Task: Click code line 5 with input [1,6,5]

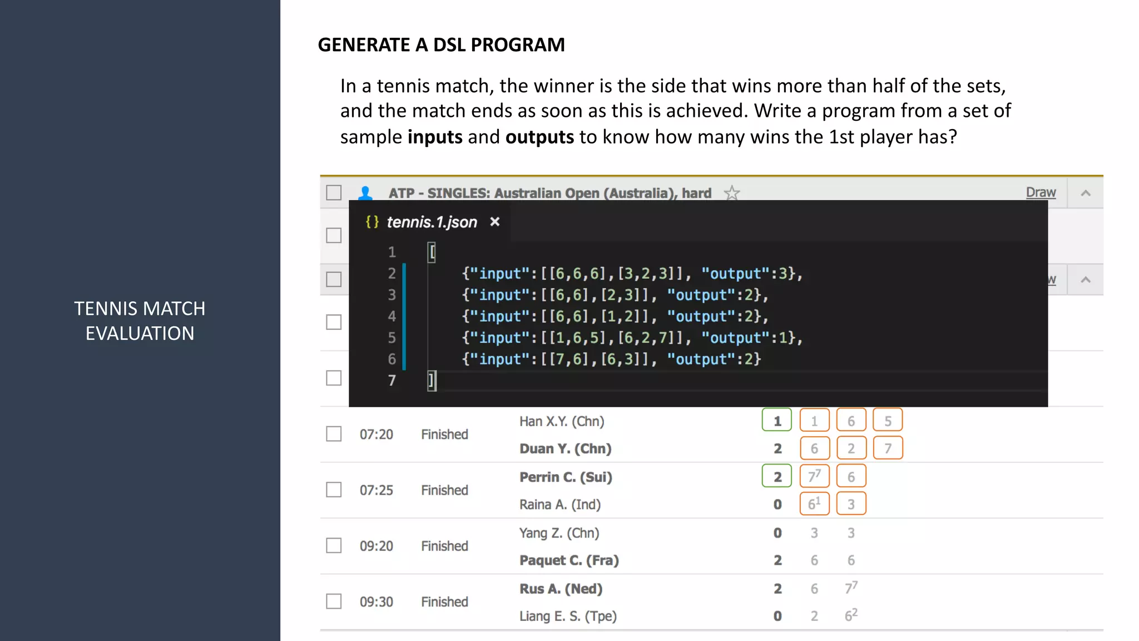Action: click(632, 338)
